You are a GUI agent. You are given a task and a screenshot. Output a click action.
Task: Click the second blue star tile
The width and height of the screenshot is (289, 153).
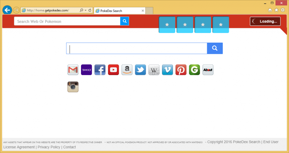[x=185, y=25]
